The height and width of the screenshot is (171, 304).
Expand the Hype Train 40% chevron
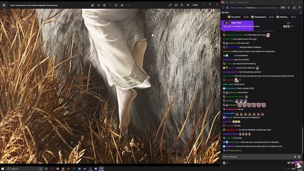292,26
